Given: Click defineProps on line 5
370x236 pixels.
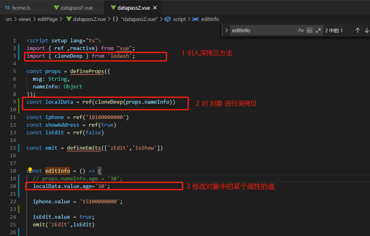Looking at the screenshot, I should [x=87, y=71].
